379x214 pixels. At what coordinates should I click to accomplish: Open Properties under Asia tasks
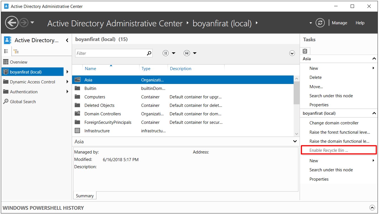point(319,105)
